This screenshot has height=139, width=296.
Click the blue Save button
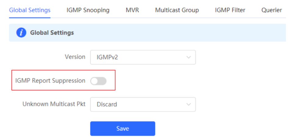(123, 128)
